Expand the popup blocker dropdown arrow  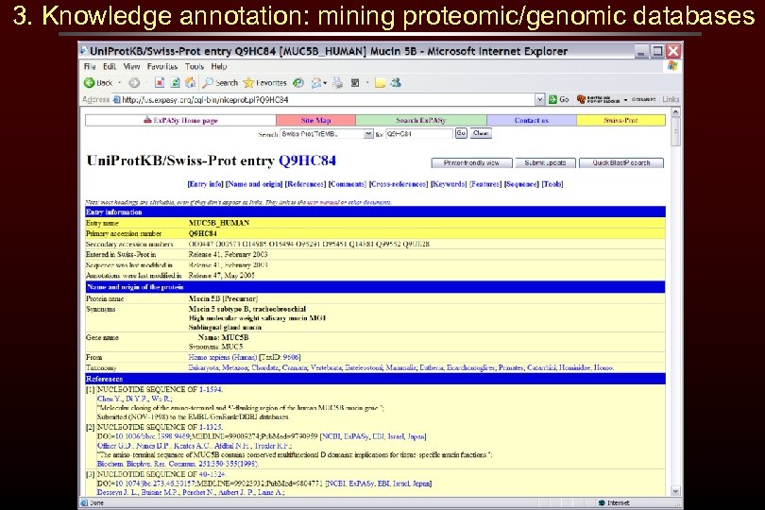tap(625, 99)
